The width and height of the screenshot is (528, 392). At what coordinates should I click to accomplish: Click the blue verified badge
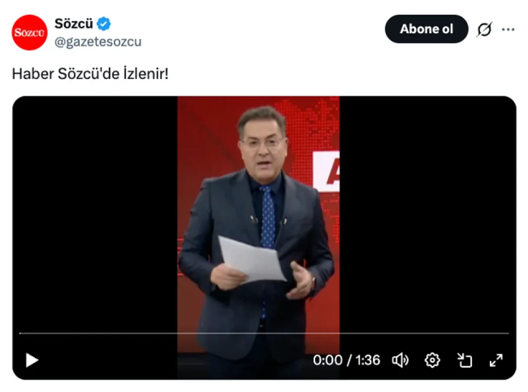pos(104,23)
